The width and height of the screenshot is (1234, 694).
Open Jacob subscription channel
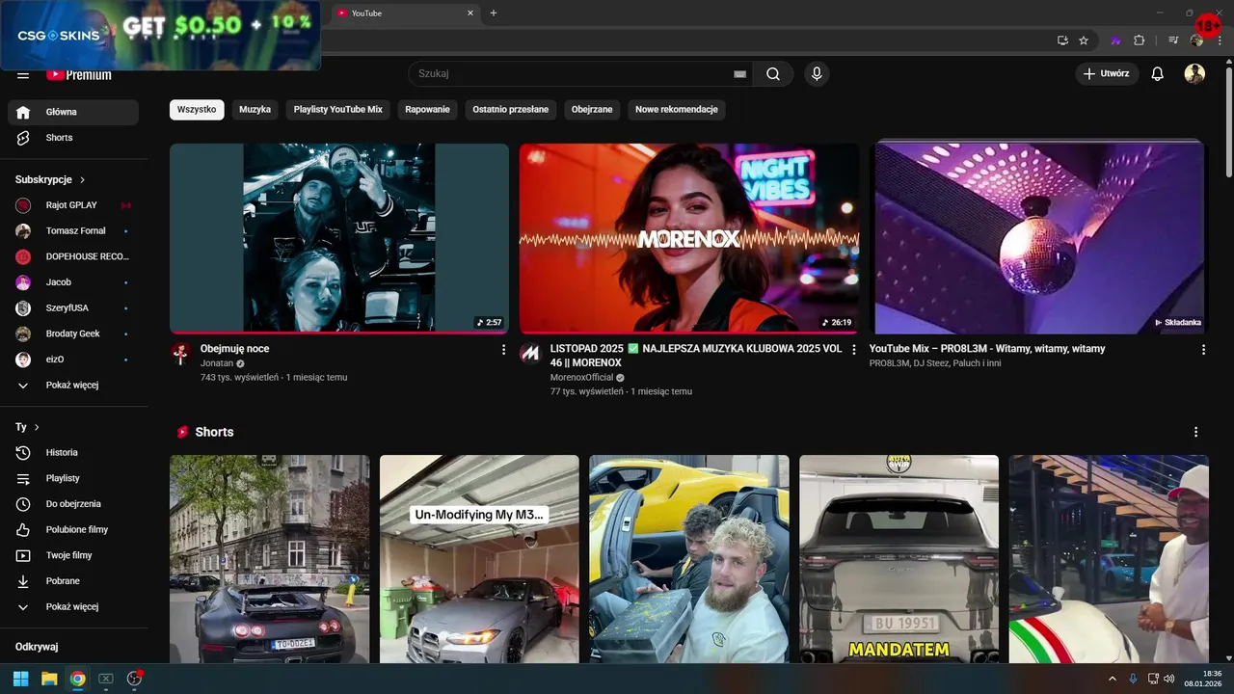(73, 282)
